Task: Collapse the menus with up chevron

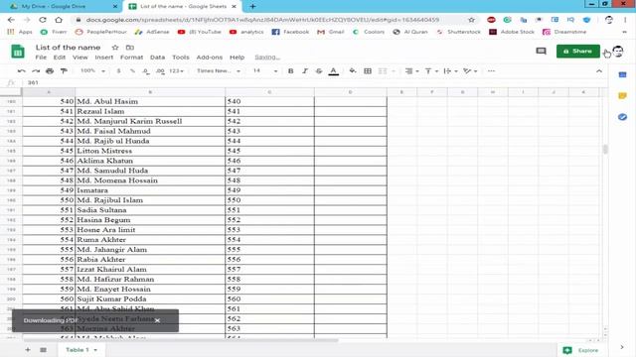Action: coord(599,71)
